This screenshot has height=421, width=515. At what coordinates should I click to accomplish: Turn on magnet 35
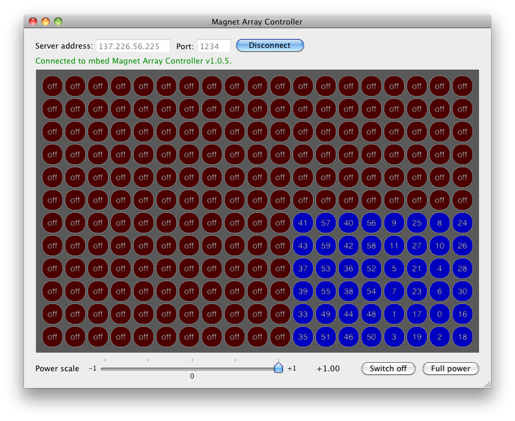[303, 337]
